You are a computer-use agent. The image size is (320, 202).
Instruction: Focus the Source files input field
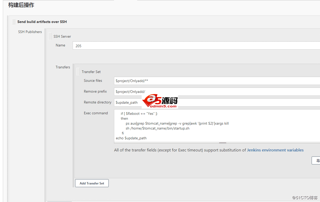pos(217,81)
